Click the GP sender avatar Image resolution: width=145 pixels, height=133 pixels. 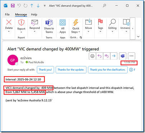13,60
